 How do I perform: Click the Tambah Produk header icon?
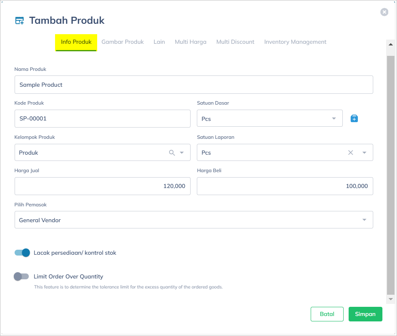[x=20, y=20]
